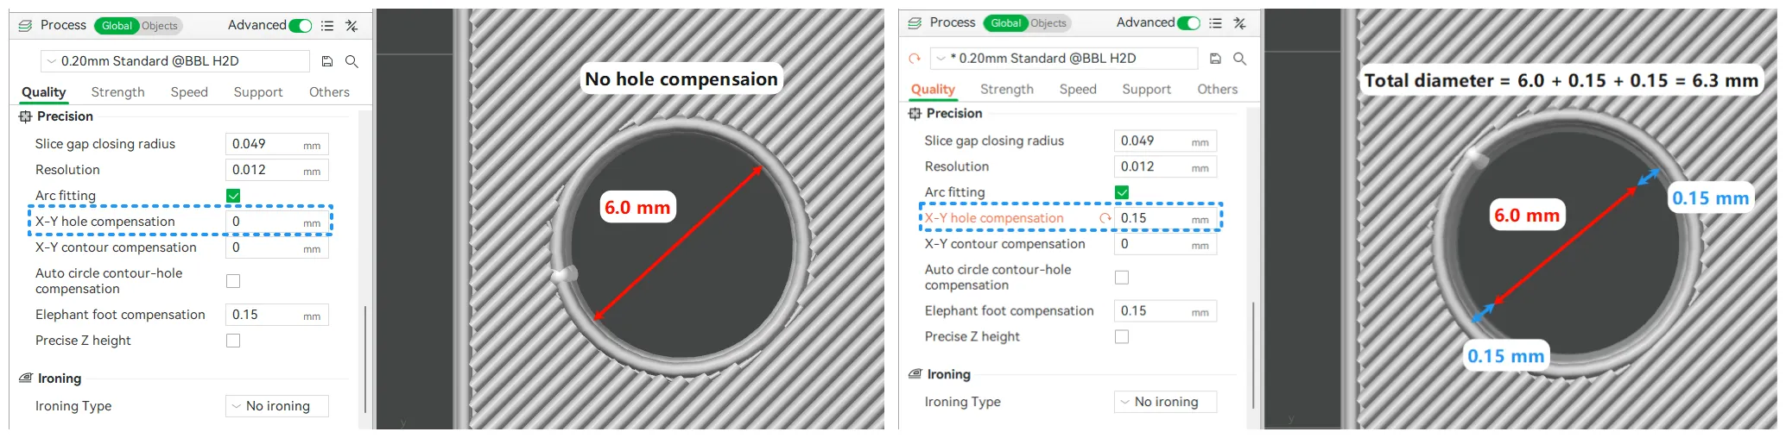Viewport: 1786px width, 438px height.
Task: Click the left Elephant foot compensation field
Action: pos(277,315)
